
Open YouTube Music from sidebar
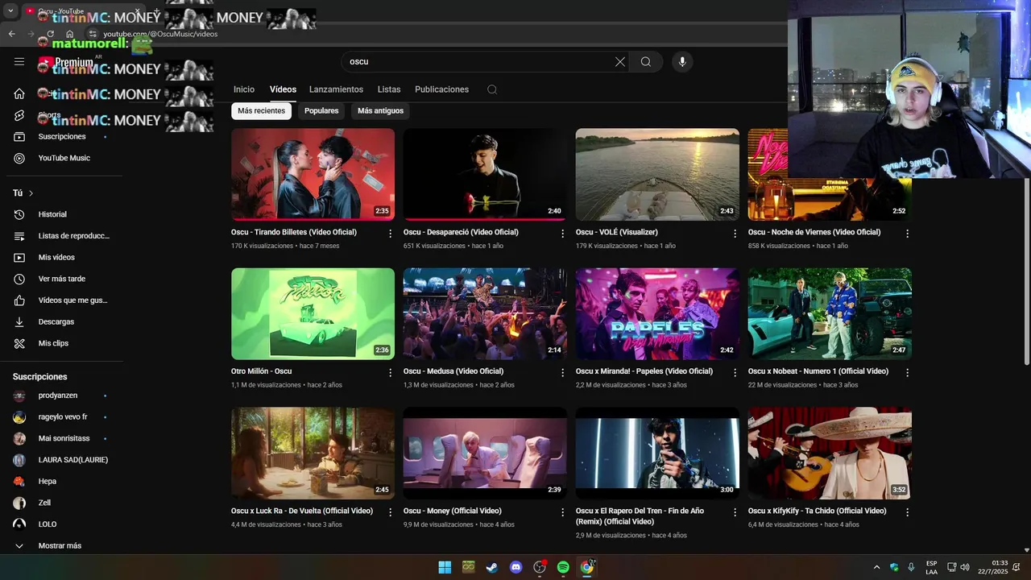62,158
